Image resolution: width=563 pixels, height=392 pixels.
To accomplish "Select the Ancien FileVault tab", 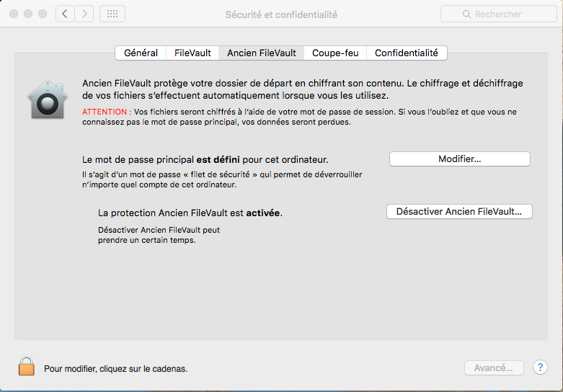I will [262, 53].
